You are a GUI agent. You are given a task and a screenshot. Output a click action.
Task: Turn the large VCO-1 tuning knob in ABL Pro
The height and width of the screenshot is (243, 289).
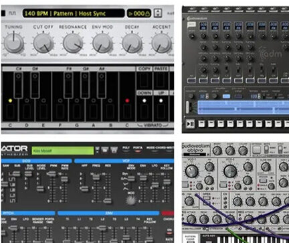click(191, 171)
